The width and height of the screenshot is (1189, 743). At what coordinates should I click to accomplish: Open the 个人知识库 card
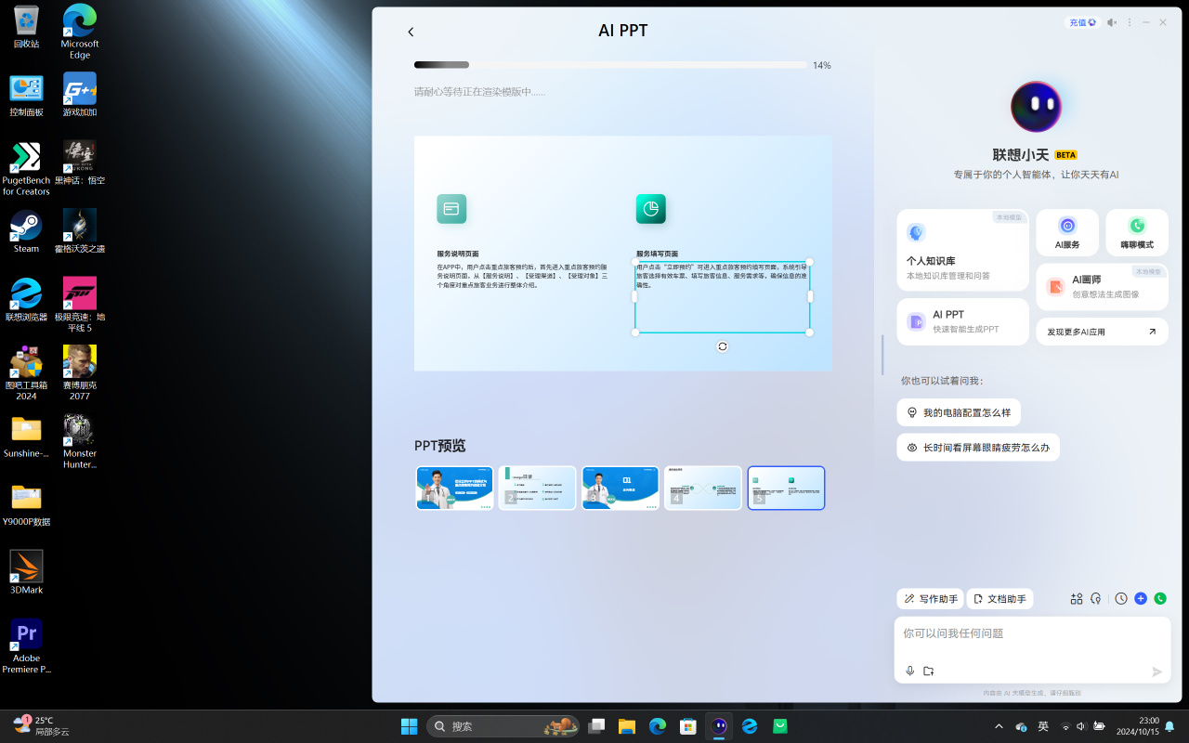tap(962, 250)
